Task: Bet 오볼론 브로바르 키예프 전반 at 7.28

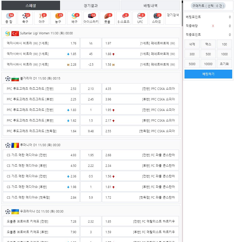Action: [41, 221]
